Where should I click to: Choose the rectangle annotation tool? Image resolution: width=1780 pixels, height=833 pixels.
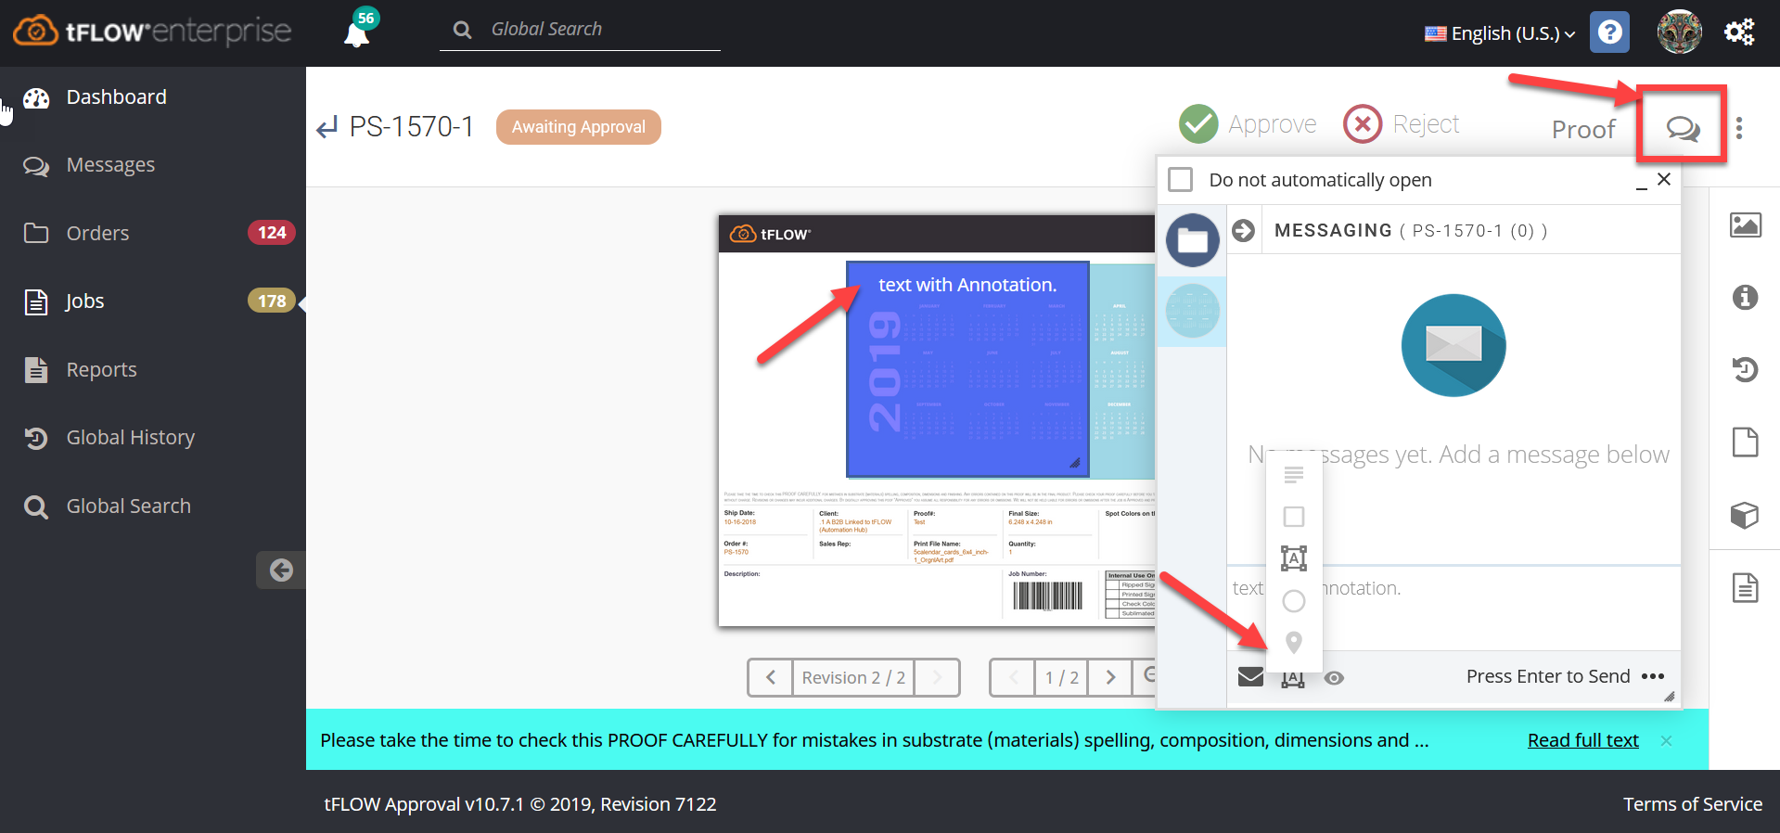click(x=1294, y=517)
